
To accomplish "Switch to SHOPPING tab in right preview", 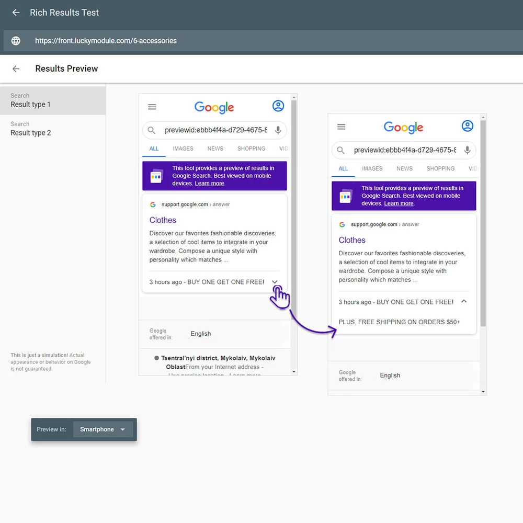I will click(440, 169).
